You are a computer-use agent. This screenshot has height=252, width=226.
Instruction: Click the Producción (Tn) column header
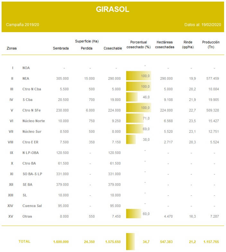pos(211,45)
